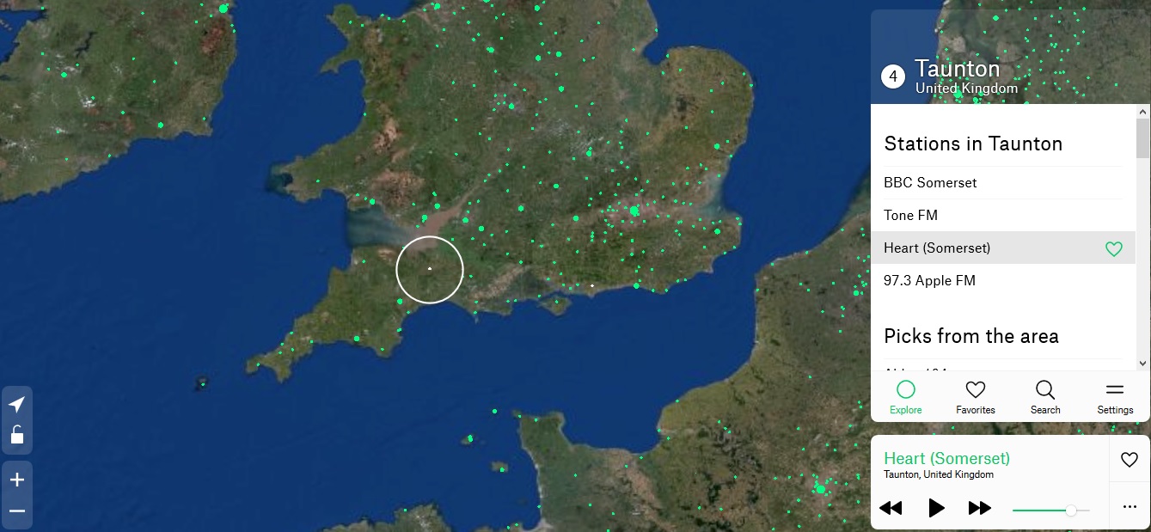
Task: Open the three-dot more options menu
Action: click(1130, 507)
